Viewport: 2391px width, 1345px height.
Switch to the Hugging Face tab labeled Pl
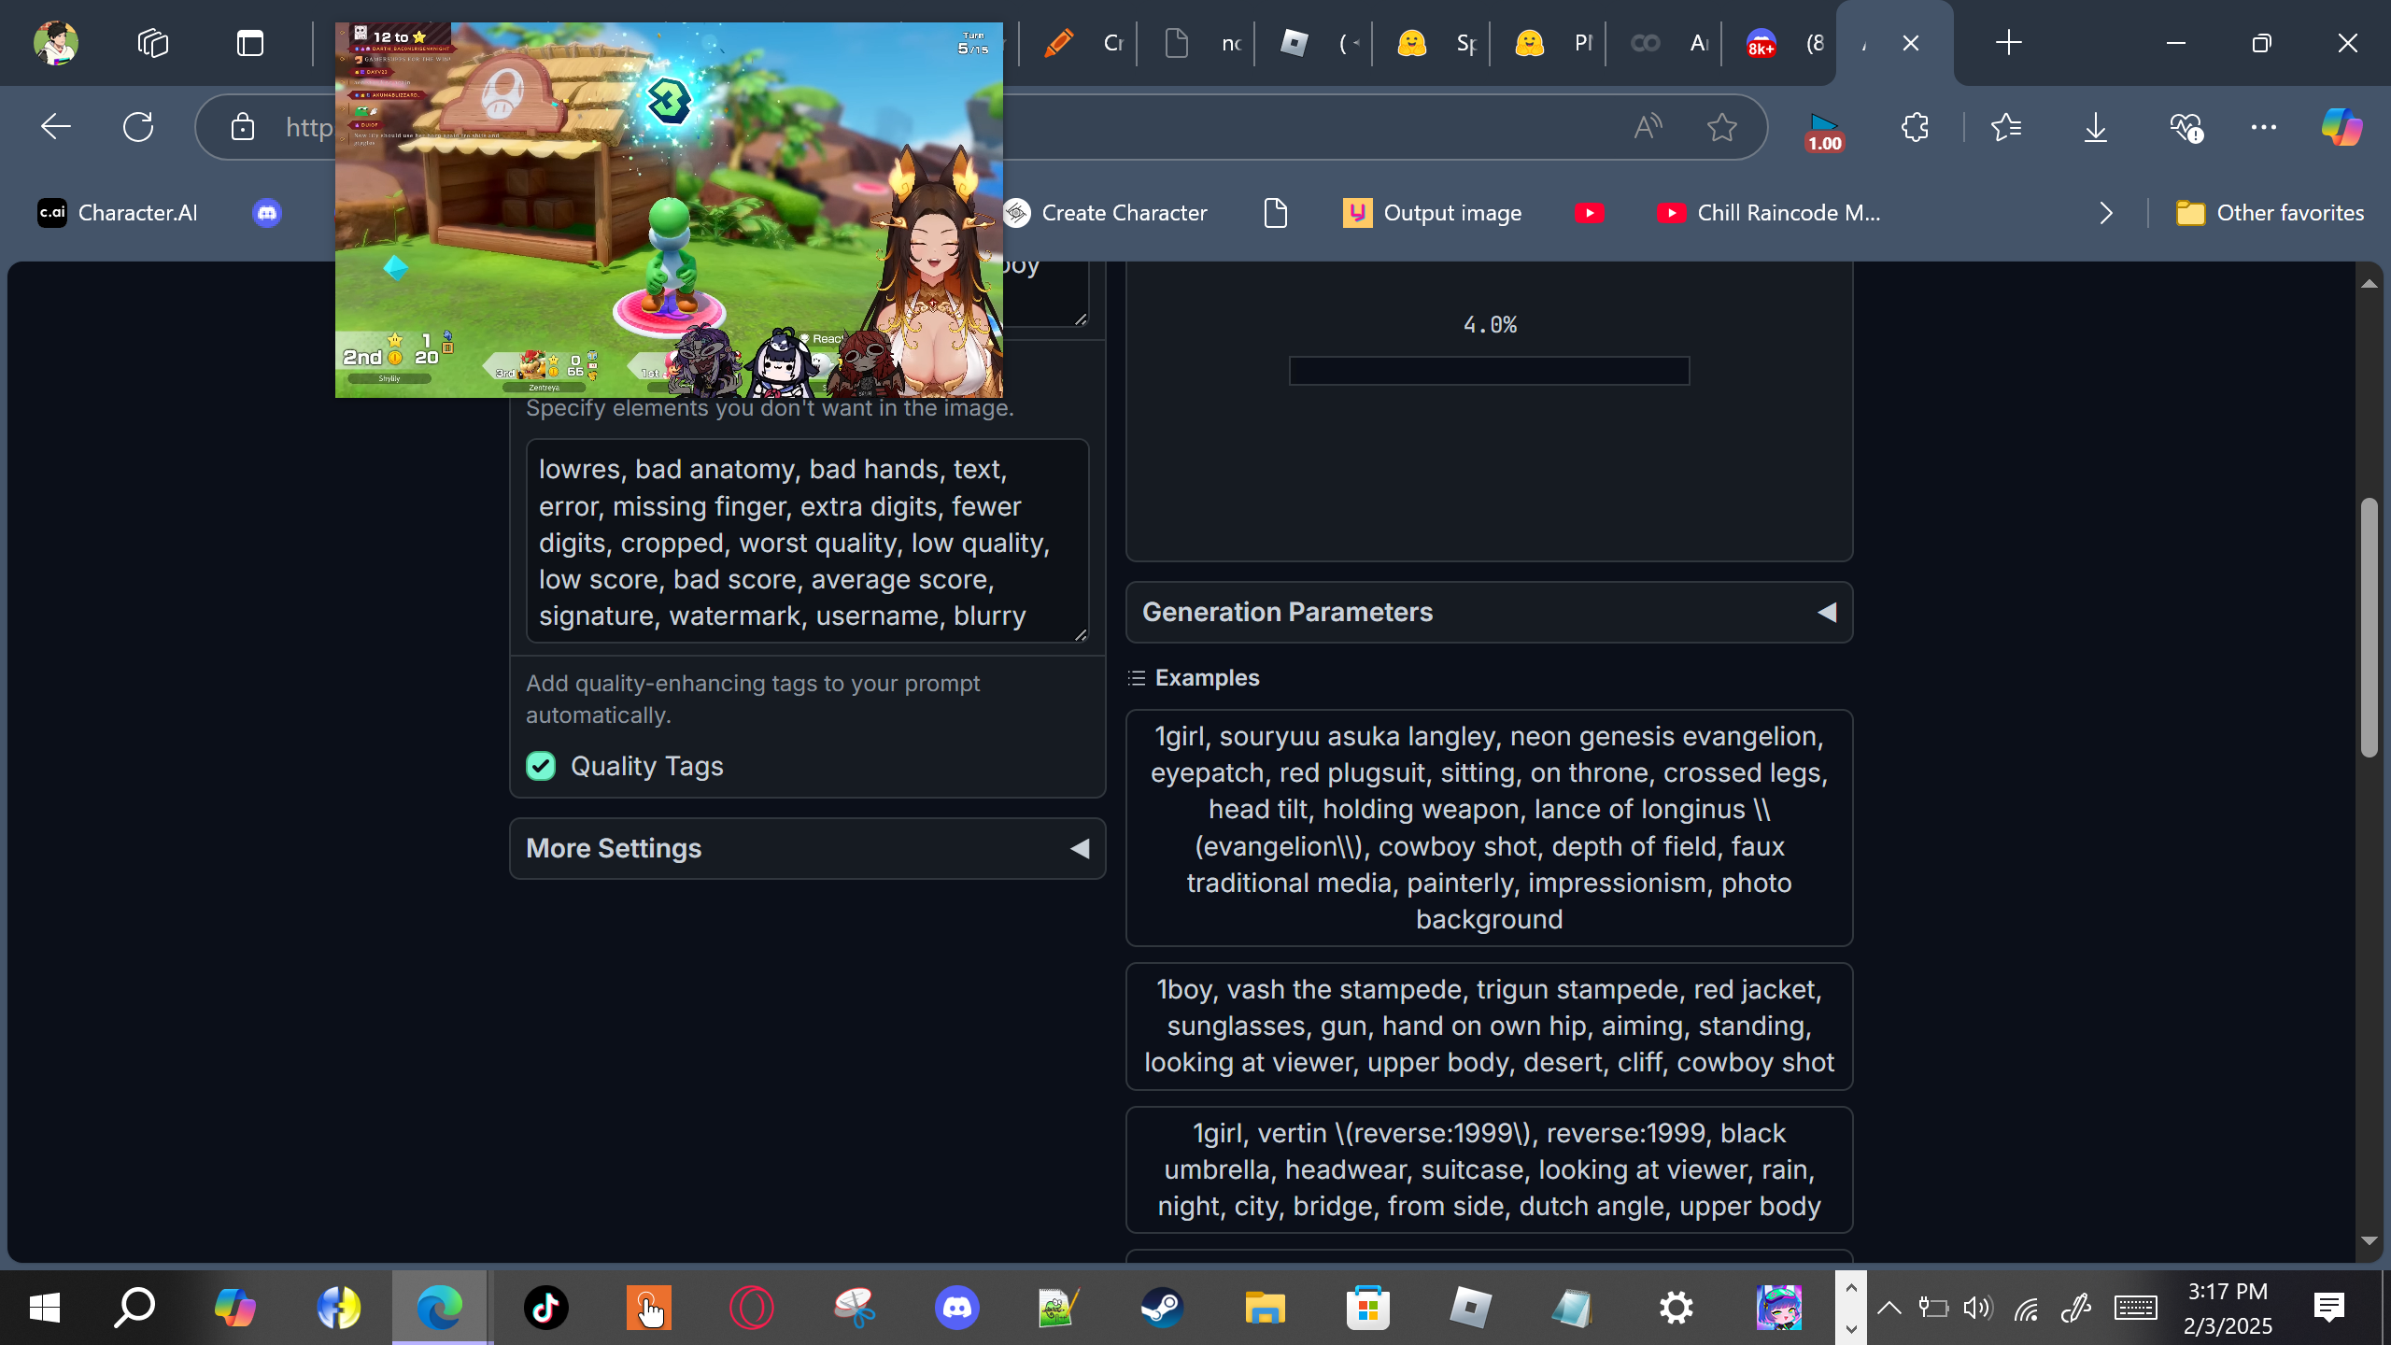click(x=1549, y=43)
